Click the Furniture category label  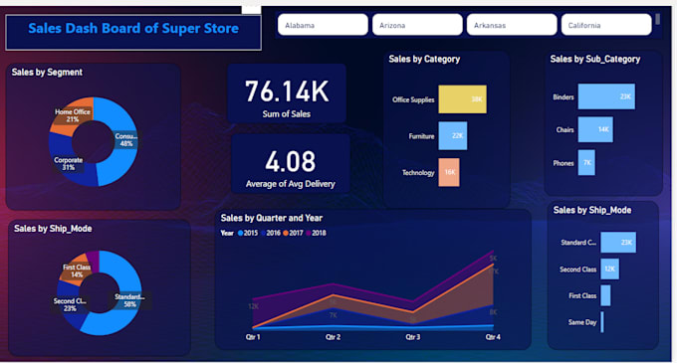tap(421, 136)
